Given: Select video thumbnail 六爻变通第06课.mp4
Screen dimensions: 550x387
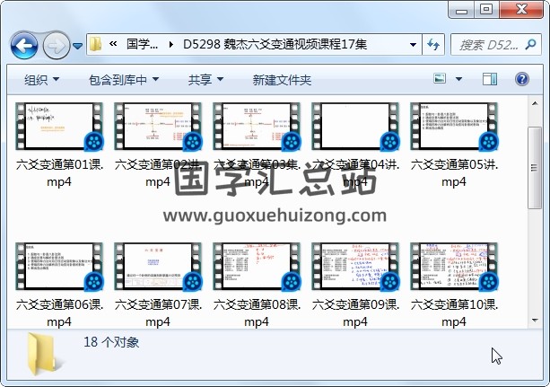Looking at the screenshot, I should tap(59, 267).
